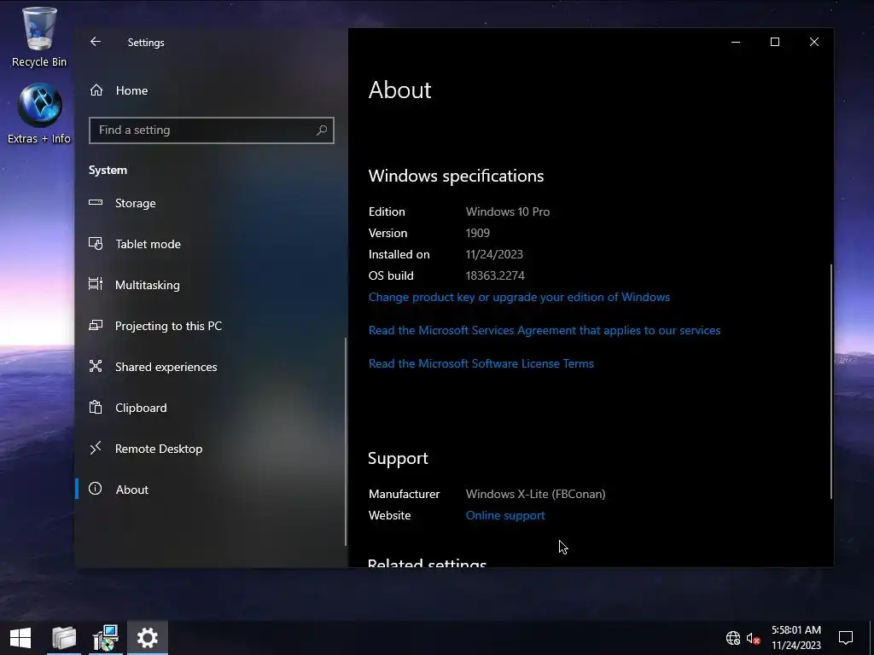Screen dimensions: 874x655
Task: Click the Home house icon
Action: (96, 90)
